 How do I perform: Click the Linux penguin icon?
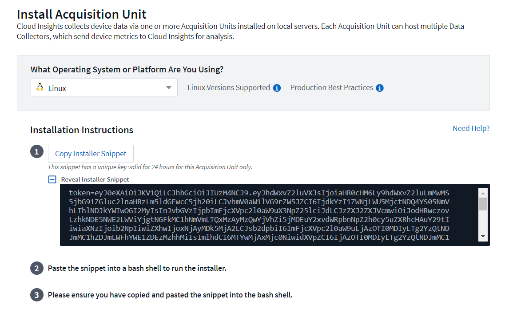40,87
